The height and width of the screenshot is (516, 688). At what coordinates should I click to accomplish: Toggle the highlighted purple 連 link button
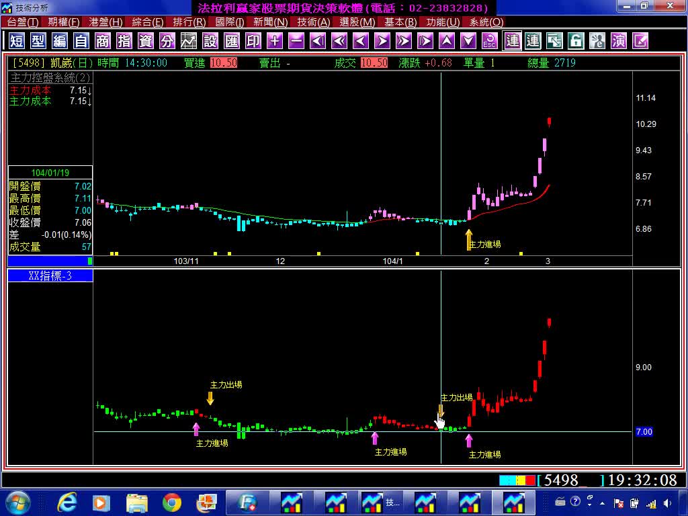pos(512,41)
